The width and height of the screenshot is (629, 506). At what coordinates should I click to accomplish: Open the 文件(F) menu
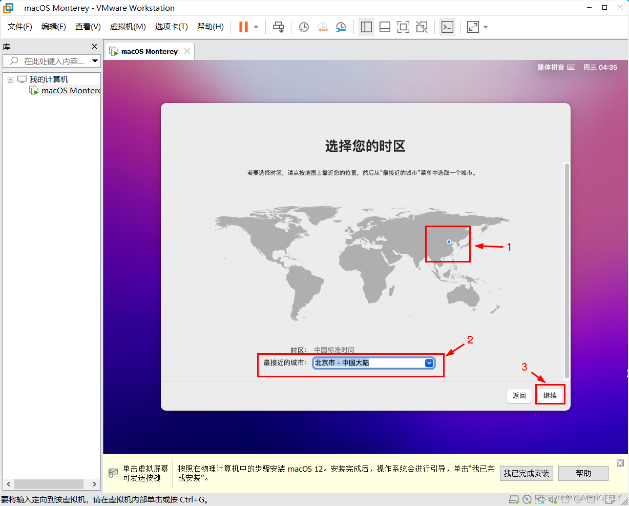pyautogui.click(x=19, y=27)
